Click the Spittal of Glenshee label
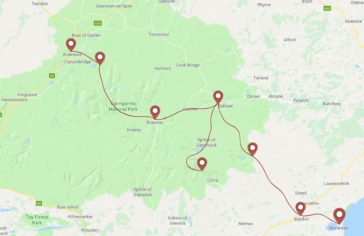This screenshot has height=236, width=364. (x=142, y=192)
